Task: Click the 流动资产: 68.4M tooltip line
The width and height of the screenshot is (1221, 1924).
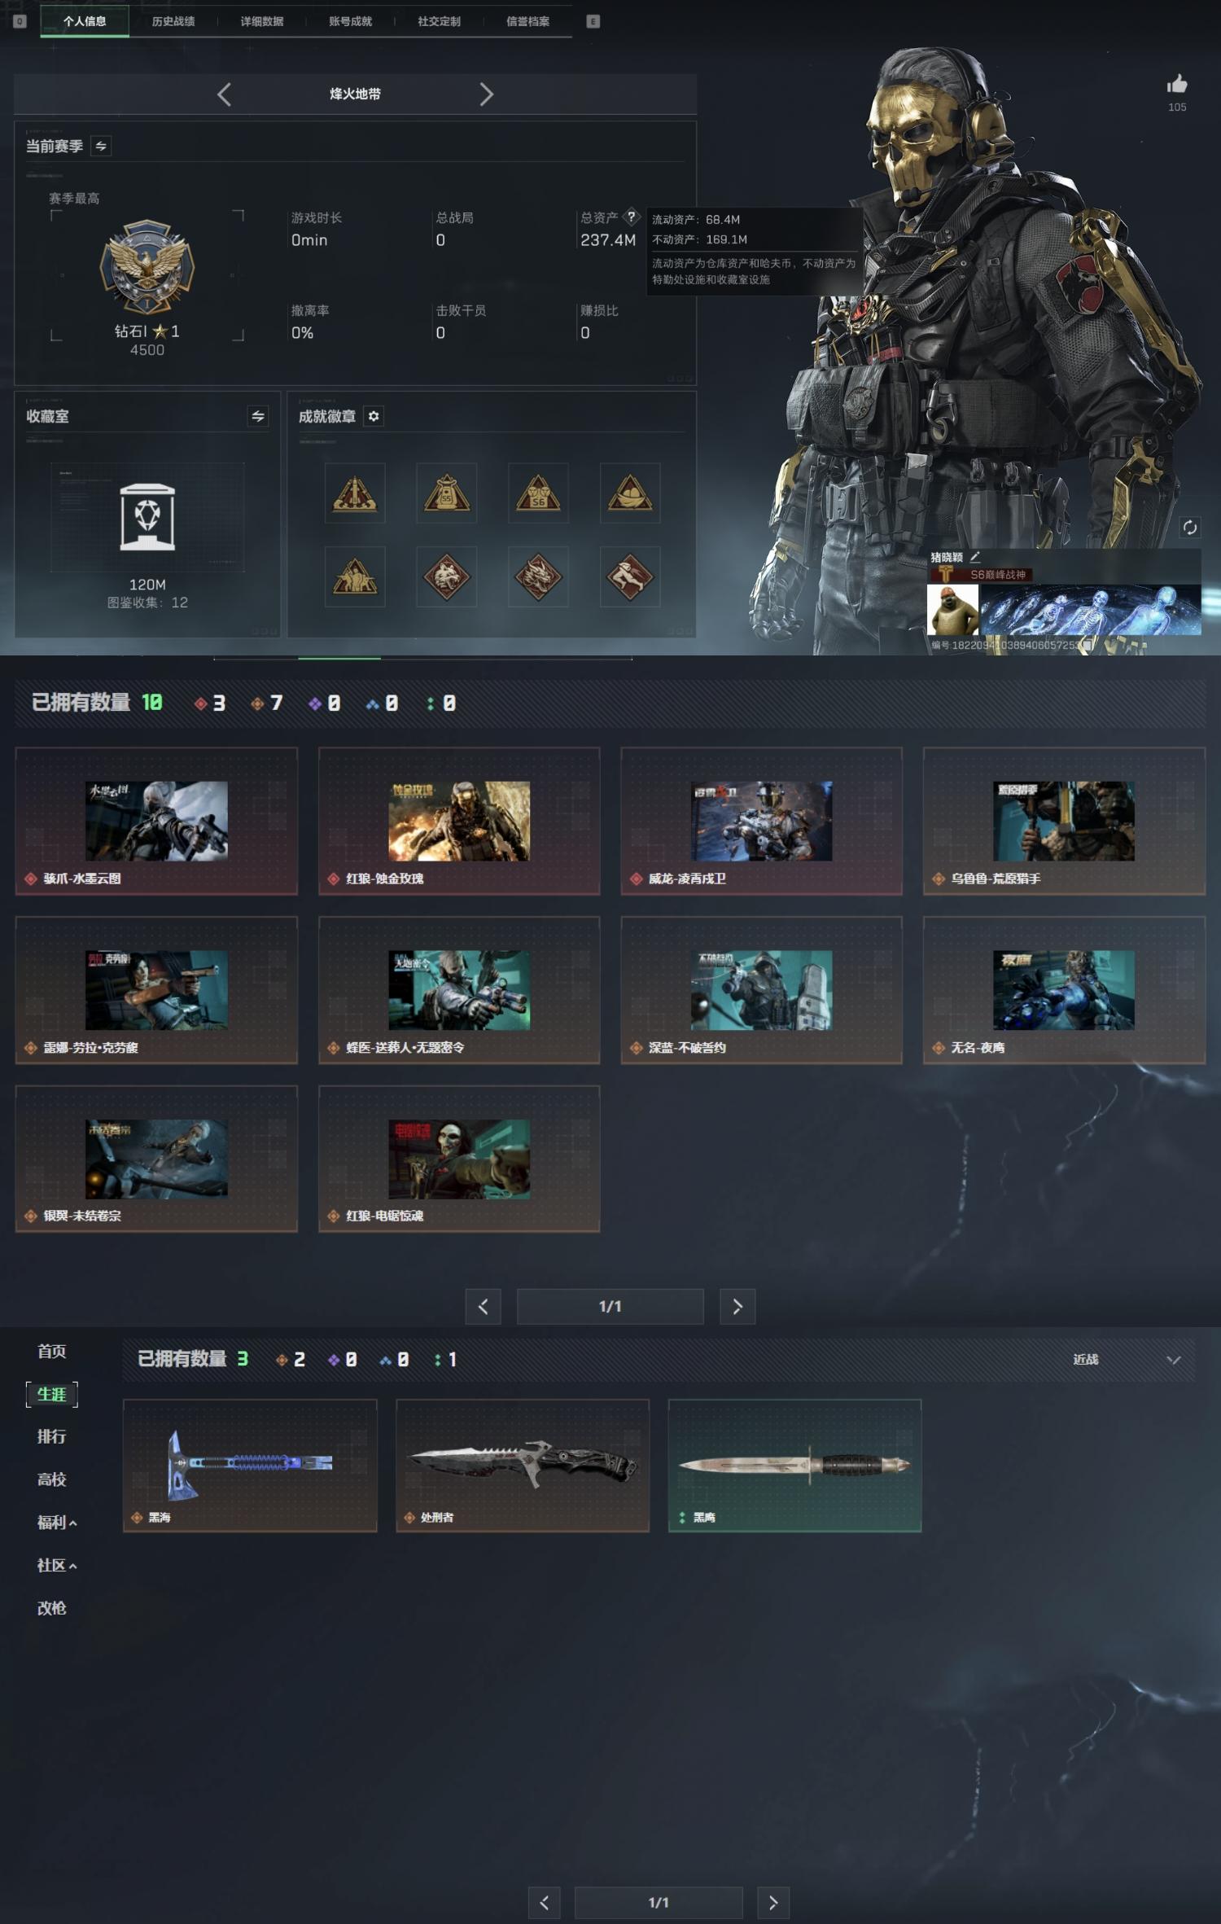Action: [x=696, y=220]
